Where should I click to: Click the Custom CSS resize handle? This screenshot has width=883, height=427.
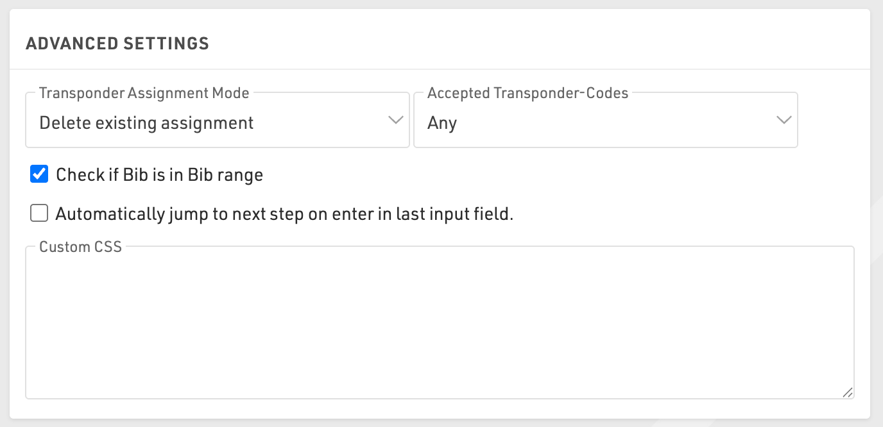click(848, 392)
